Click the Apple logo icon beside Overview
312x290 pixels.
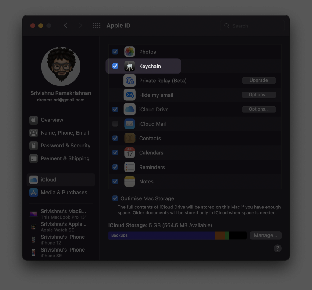pyautogui.click(x=34, y=120)
